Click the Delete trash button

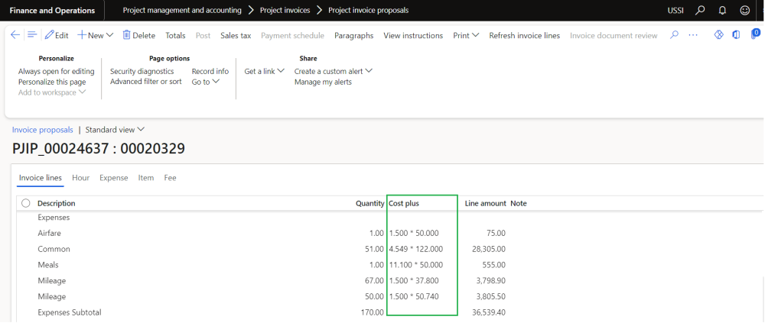coord(138,35)
